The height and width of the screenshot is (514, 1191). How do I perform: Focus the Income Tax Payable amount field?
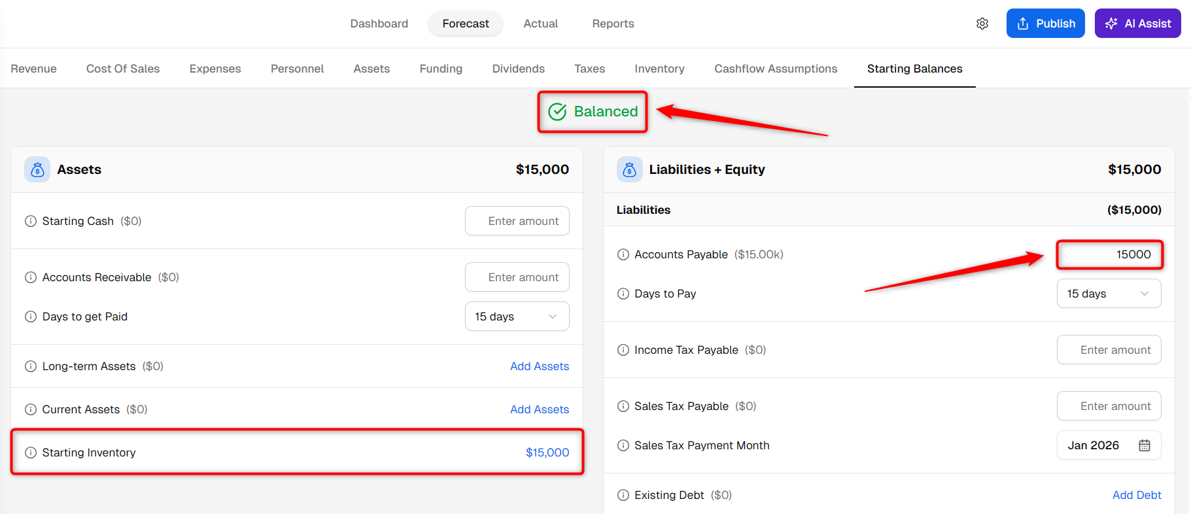[x=1109, y=350]
